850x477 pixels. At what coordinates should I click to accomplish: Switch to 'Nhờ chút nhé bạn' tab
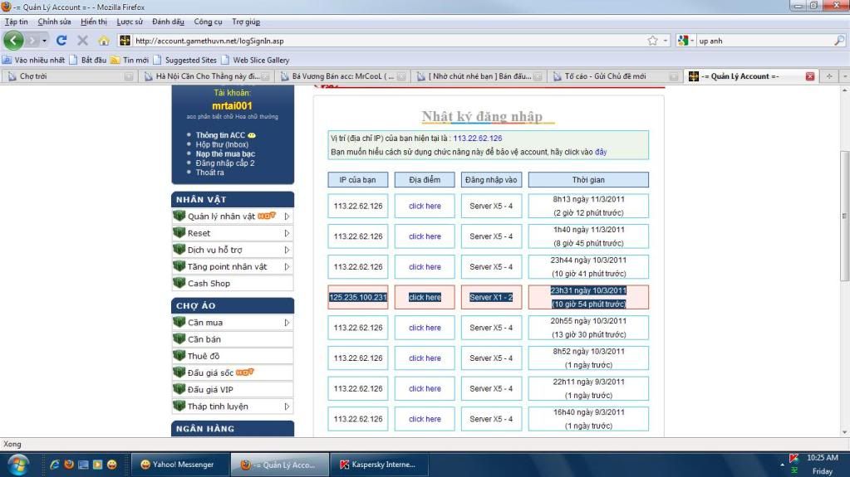[479, 76]
